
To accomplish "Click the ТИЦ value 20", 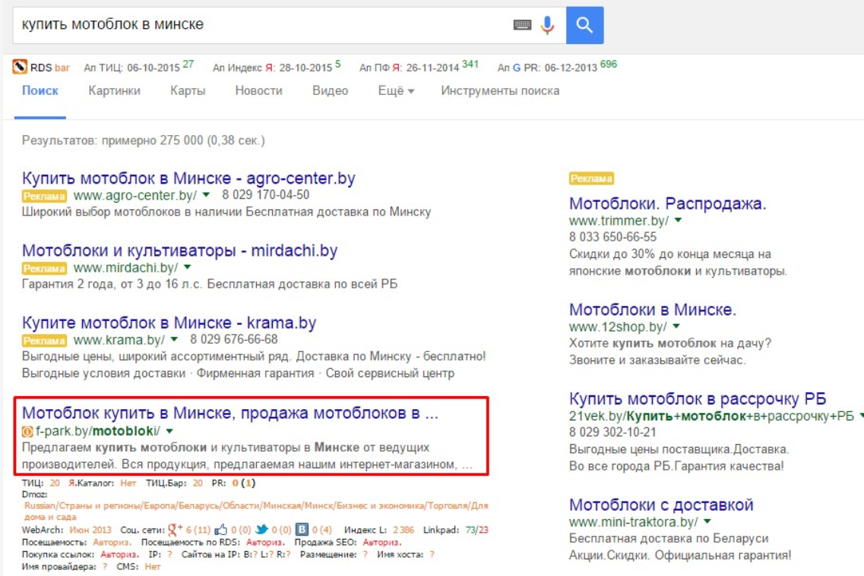I will coord(55,483).
